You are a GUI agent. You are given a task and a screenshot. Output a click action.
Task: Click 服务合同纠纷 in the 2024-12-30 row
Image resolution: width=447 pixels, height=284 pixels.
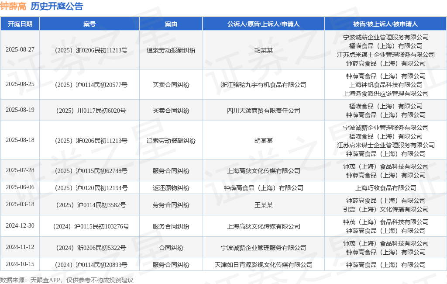(171, 226)
